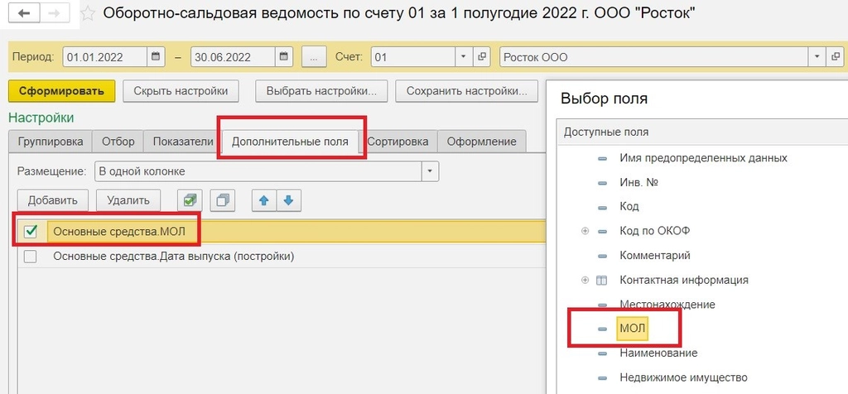Click the field icon beside Код
Viewport: 848px width, 394px height.
click(602, 207)
